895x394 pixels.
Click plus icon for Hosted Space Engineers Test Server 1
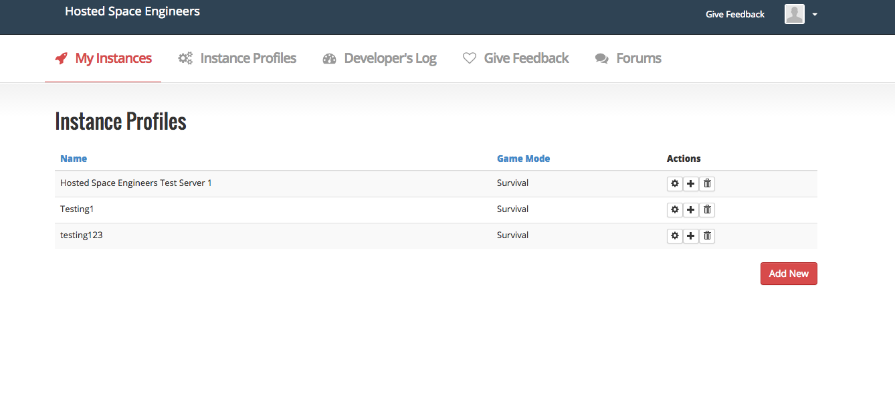click(x=691, y=184)
